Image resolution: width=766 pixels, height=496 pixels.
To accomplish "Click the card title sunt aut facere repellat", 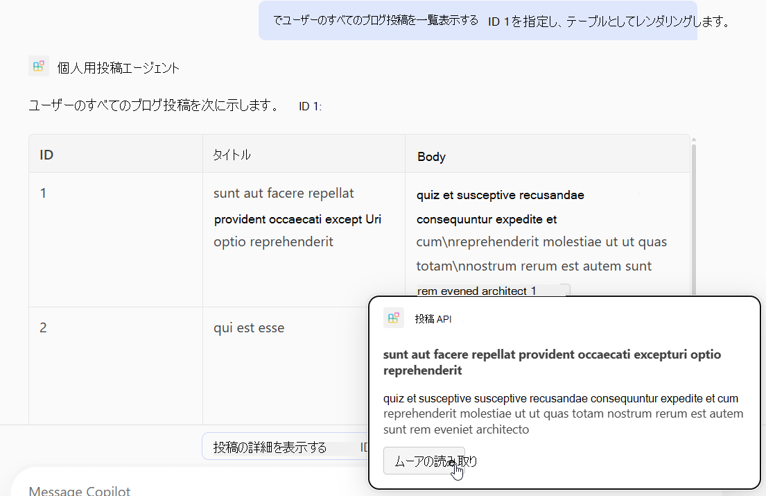I will click(550, 361).
